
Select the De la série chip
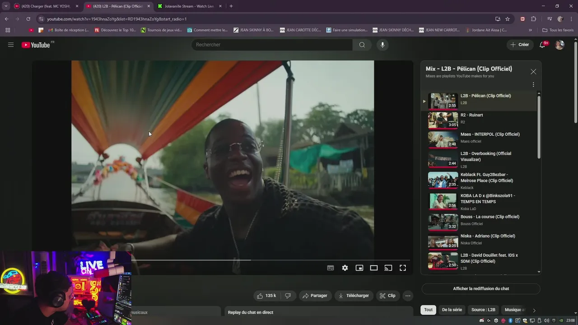[452, 310]
